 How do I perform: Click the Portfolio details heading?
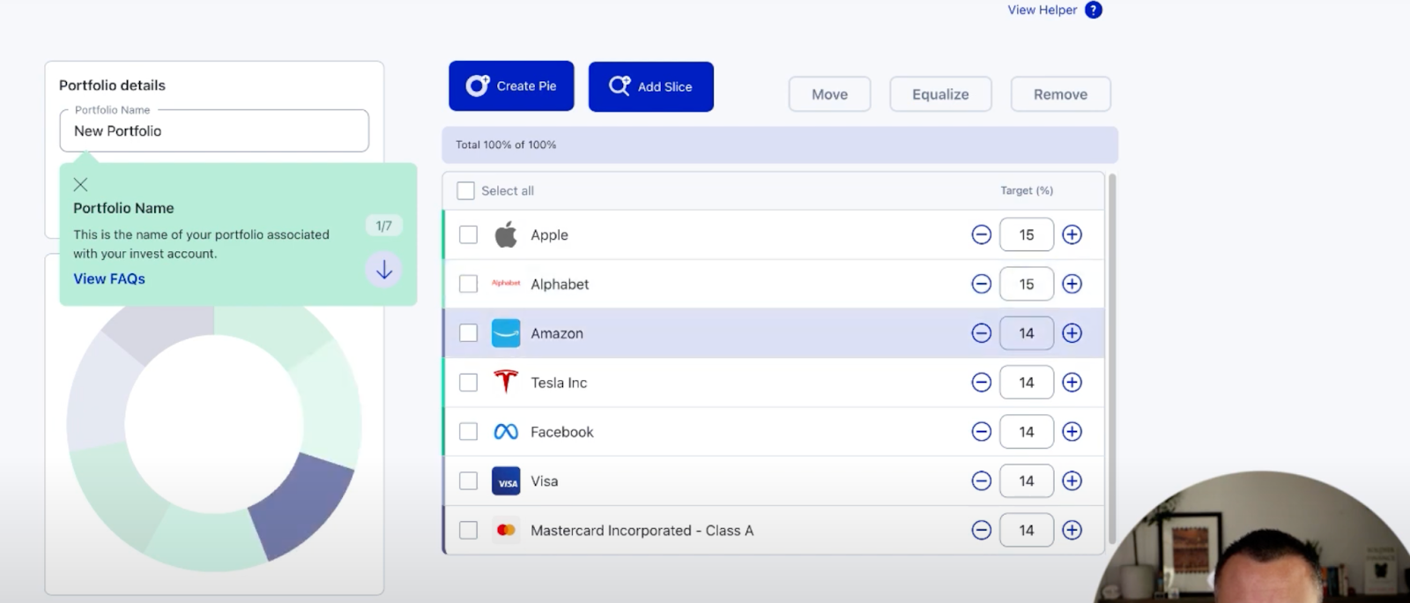(112, 86)
